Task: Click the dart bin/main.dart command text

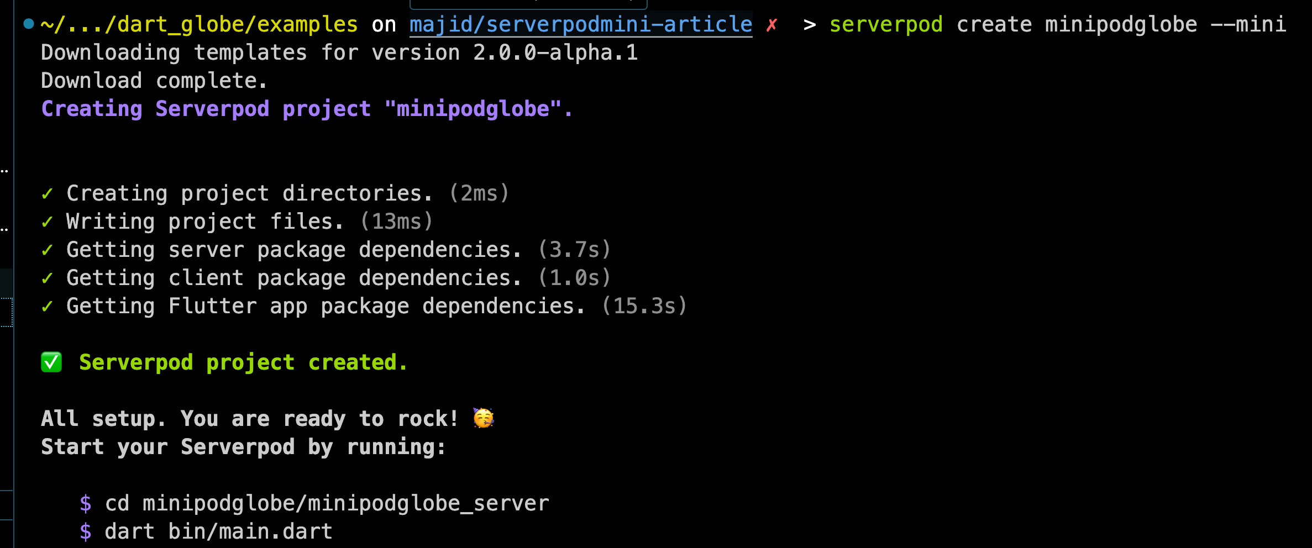Action: click(x=218, y=532)
